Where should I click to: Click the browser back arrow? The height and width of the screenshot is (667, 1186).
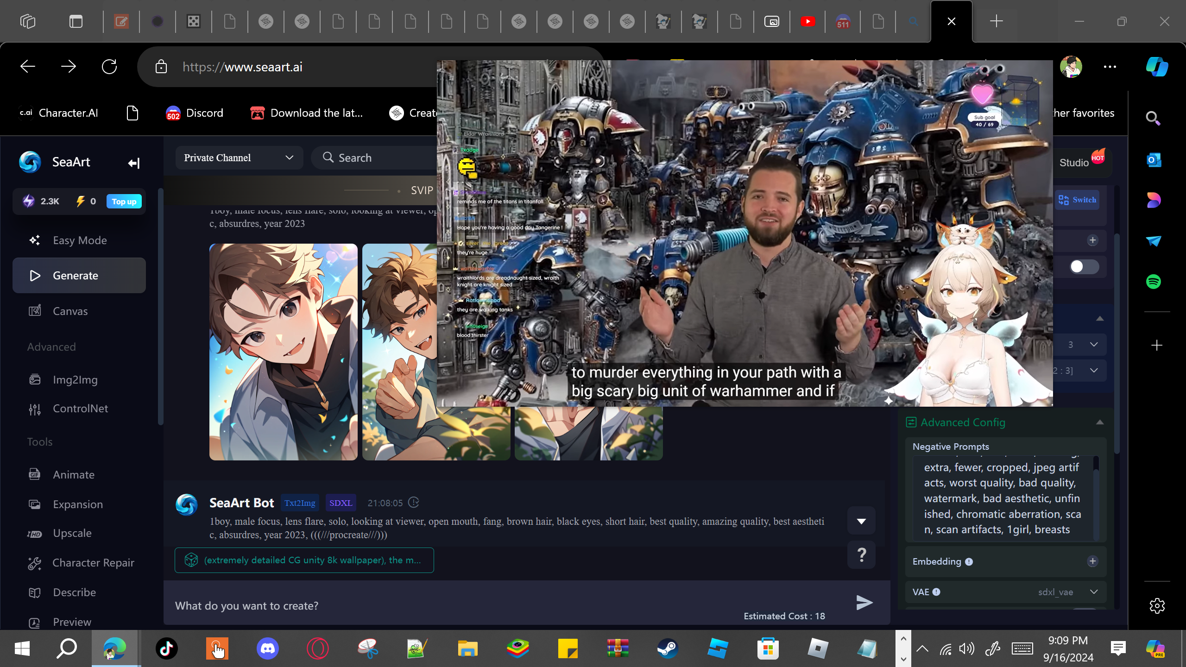click(28, 67)
